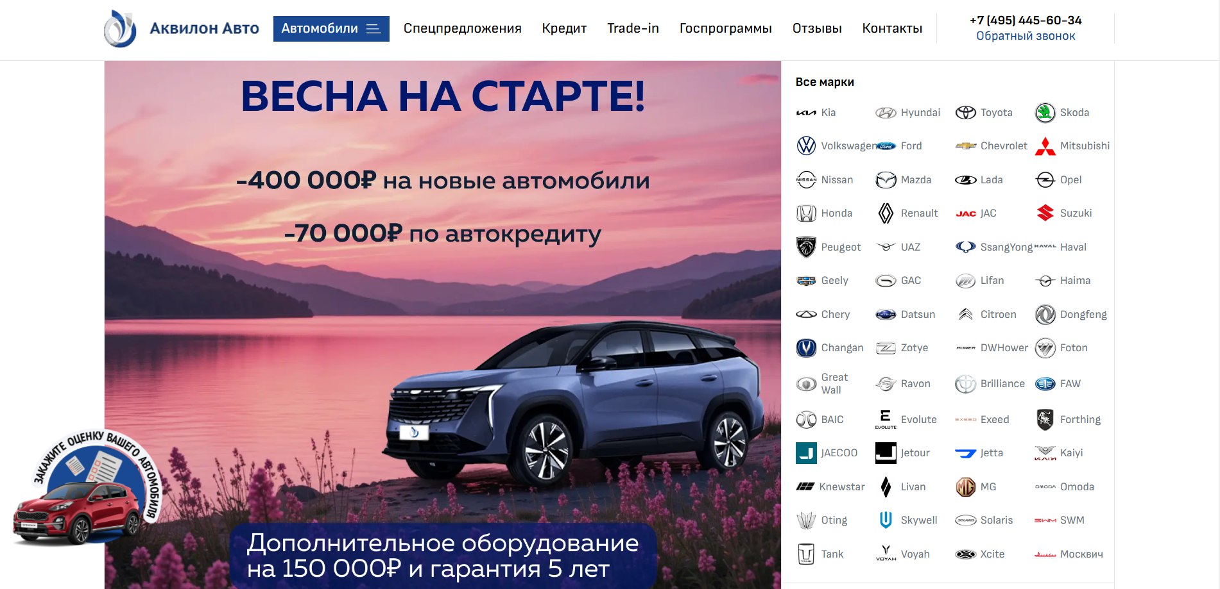The width and height of the screenshot is (1220, 589).
Task: Select the Kia brand logo
Action: point(806,113)
